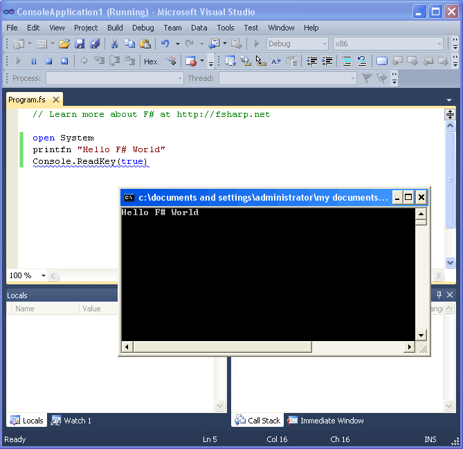Click the Display Word Completion icon
The image size is (463, 449).
tap(275, 61)
